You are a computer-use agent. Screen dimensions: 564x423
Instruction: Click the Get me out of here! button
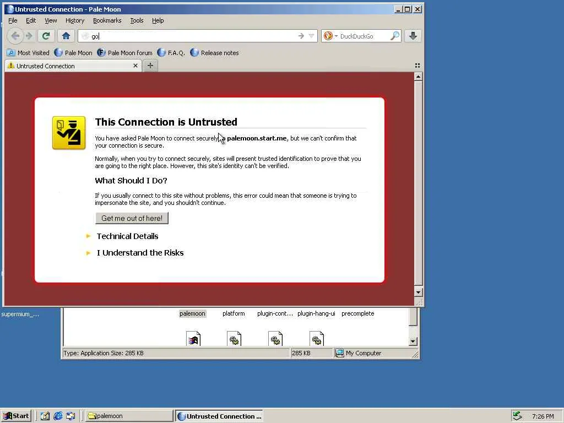click(x=132, y=218)
